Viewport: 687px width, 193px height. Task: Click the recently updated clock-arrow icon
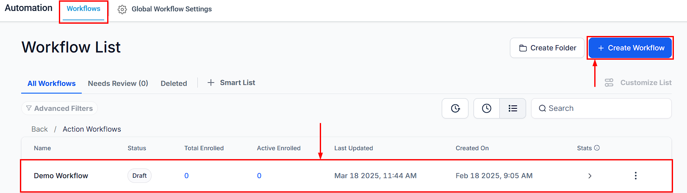tap(455, 108)
